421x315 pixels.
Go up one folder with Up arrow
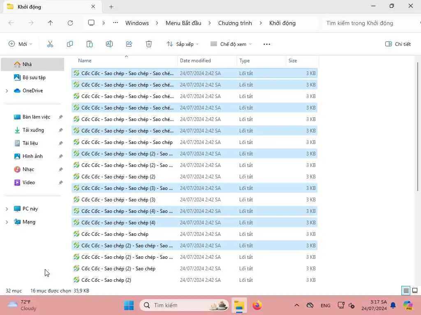(x=50, y=23)
